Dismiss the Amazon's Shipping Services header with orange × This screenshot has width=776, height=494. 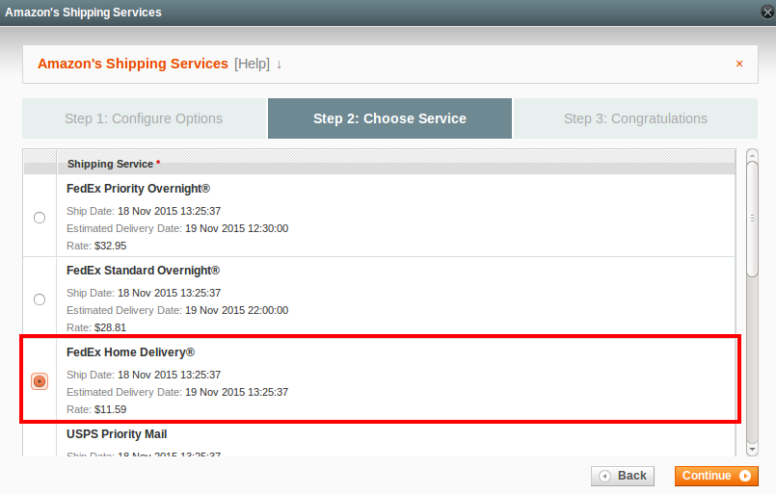click(x=739, y=64)
